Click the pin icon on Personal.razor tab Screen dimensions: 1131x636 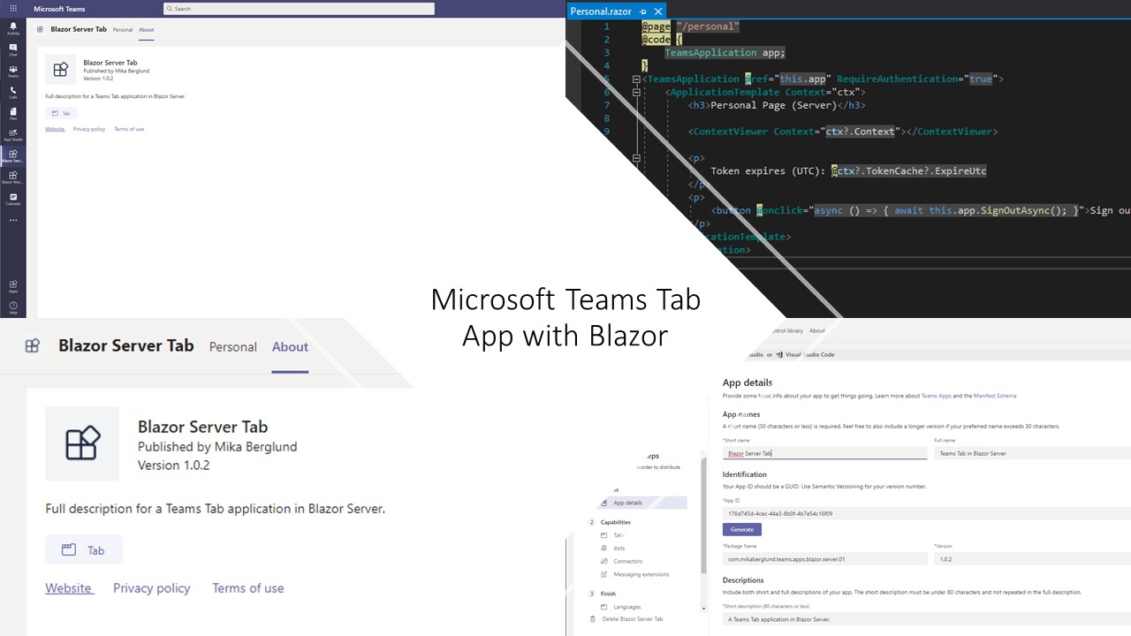coord(643,11)
